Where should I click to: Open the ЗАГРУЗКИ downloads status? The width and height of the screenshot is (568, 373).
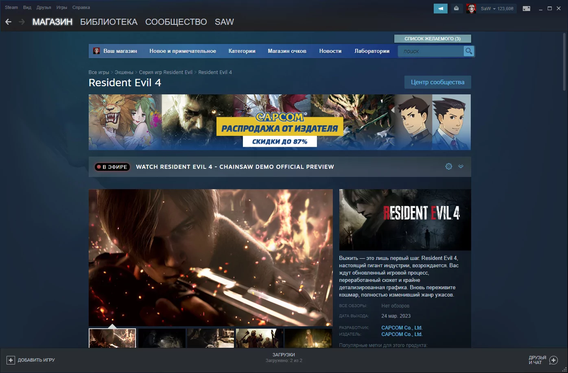pos(284,355)
